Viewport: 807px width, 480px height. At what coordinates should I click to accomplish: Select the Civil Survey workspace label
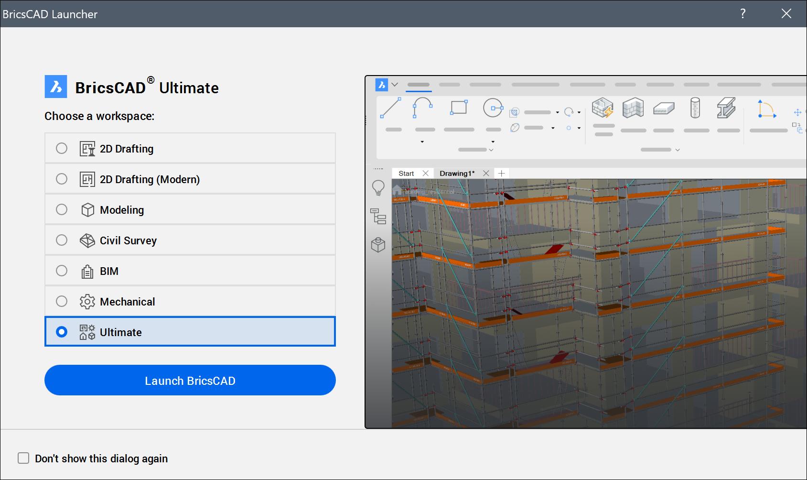tap(128, 240)
